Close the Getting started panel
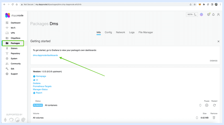224x125 pixels. [218, 41]
